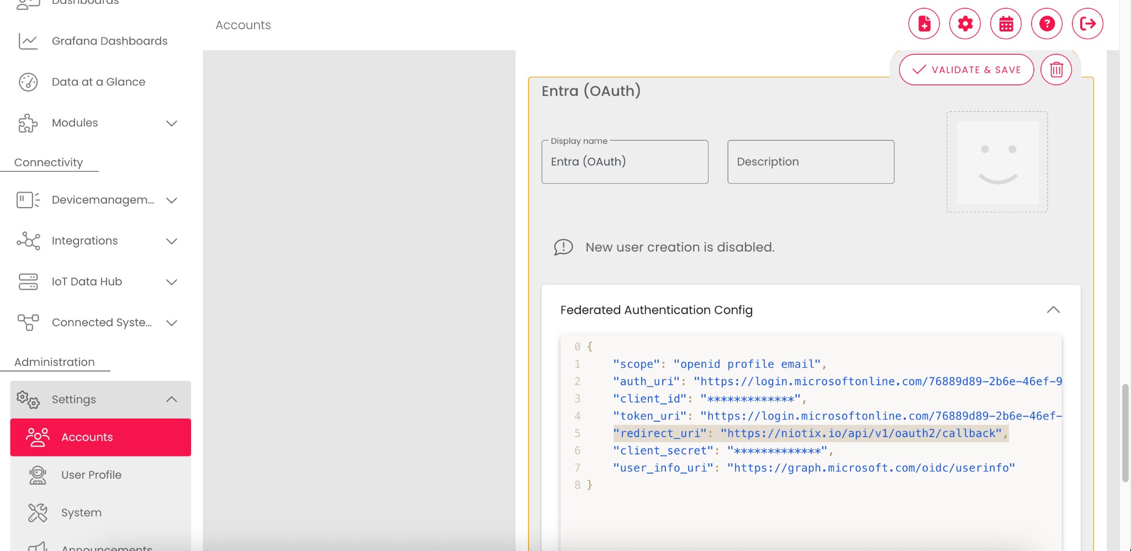Open the Integrations network icon
The image size is (1131, 551).
coord(28,241)
